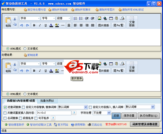This screenshot has width=163, height=134.
Task: Click the 保存设置 button
Action: point(129,116)
